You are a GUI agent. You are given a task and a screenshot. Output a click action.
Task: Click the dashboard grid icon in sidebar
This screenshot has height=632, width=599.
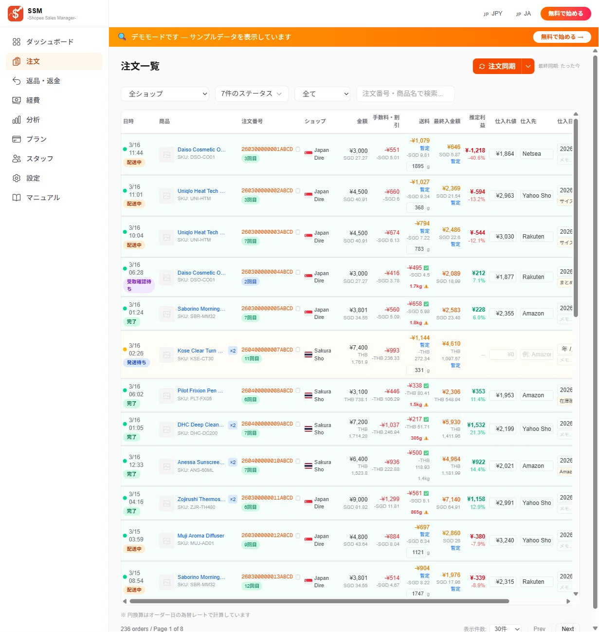(x=17, y=42)
